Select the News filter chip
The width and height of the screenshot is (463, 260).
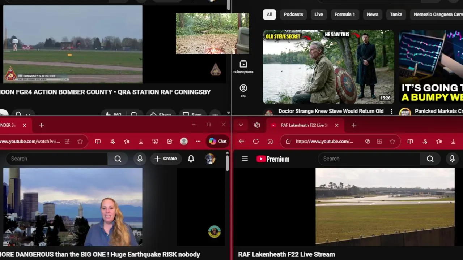pyautogui.click(x=372, y=14)
